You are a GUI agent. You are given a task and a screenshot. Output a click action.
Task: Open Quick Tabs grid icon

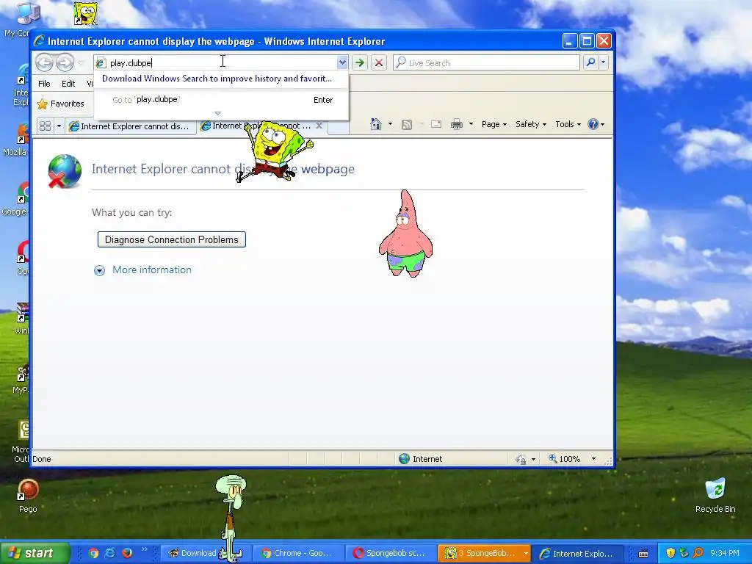click(x=45, y=126)
